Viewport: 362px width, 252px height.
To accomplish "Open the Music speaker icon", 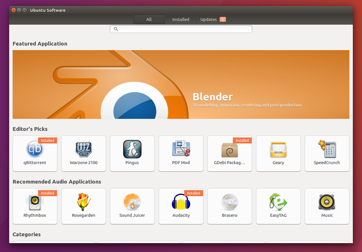I will [x=327, y=202].
